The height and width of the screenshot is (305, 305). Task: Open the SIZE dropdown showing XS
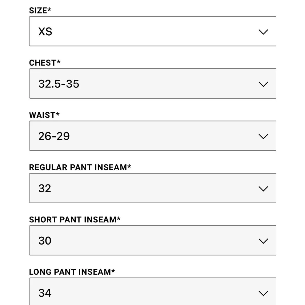[152, 31]
